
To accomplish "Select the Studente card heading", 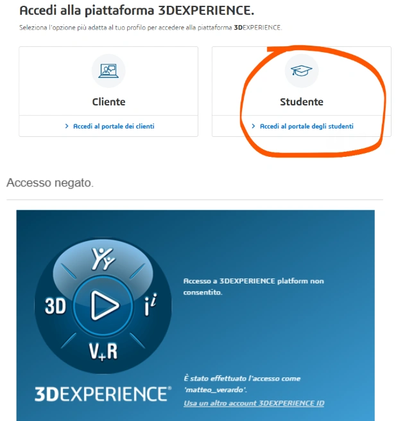I will click(x=302, y=102).
